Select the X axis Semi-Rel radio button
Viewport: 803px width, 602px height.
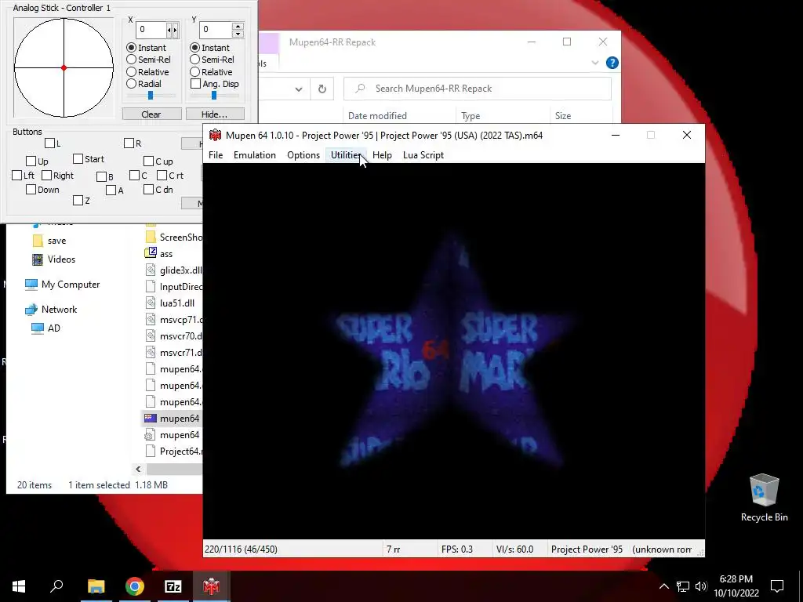(x=132, y=60)
